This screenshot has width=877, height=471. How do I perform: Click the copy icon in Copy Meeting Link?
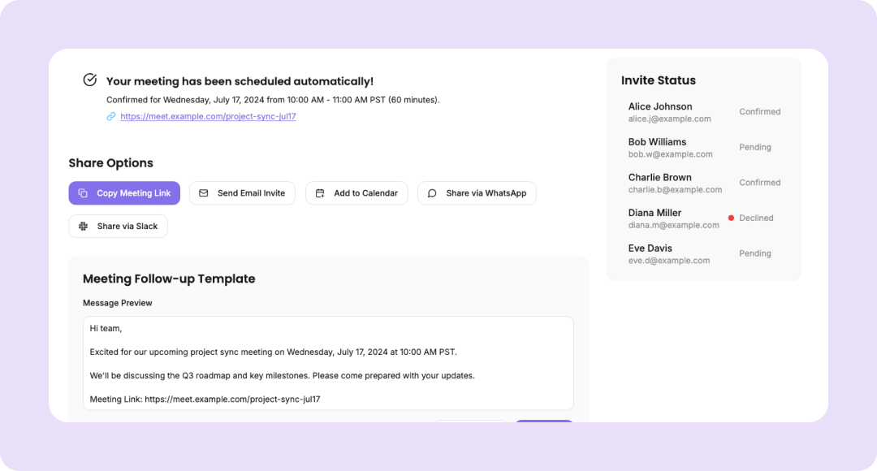(83, 193)
